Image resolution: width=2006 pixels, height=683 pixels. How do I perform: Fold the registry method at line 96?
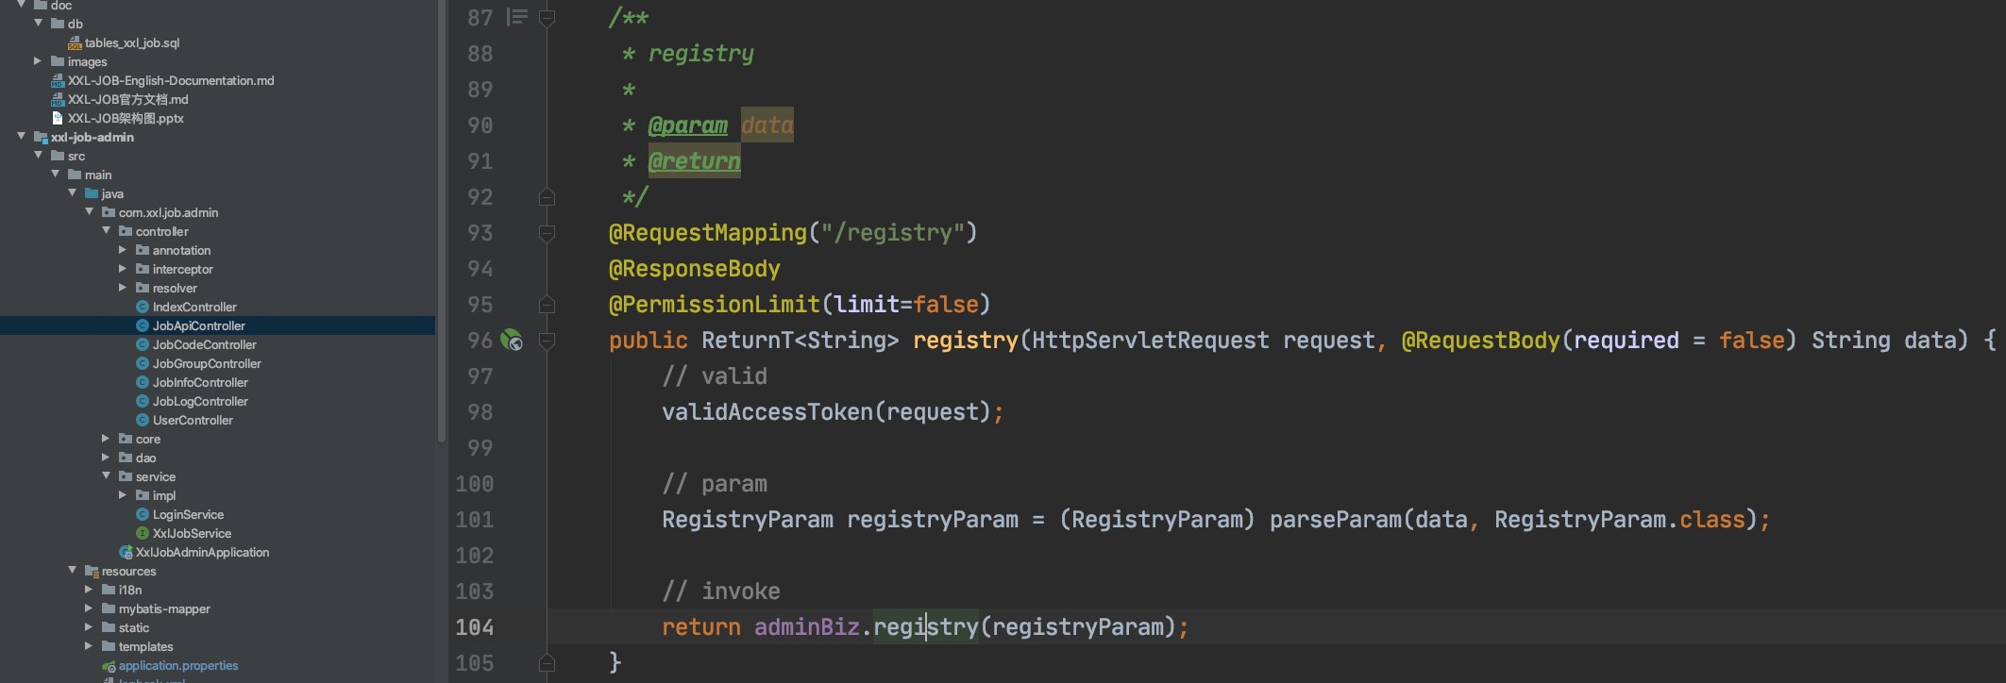[547, 341]
